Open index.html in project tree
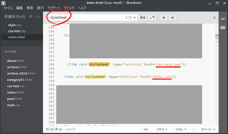228x134 pixels. coord(15,92)
